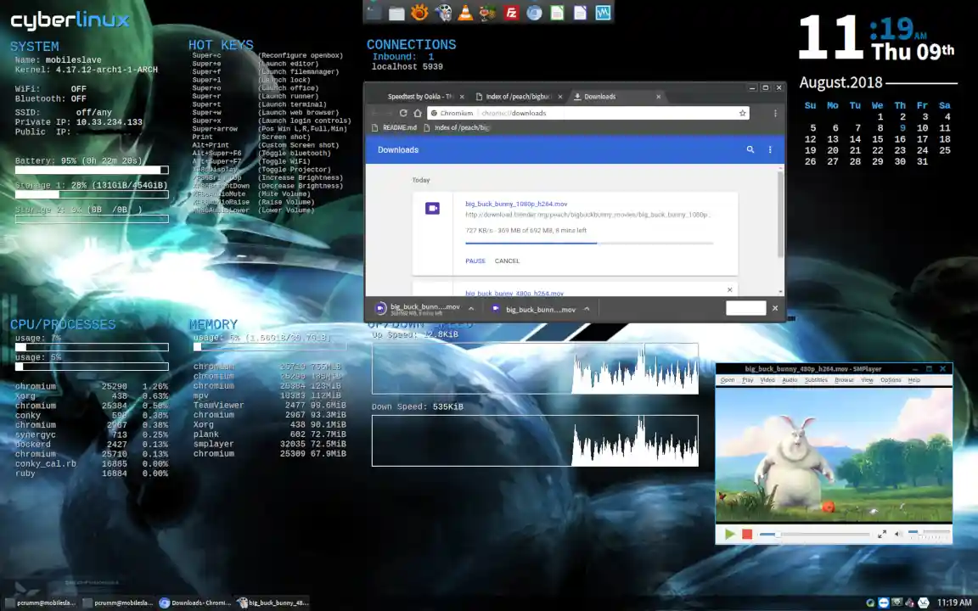Stop playback with the red stop button

pos(747,534)
